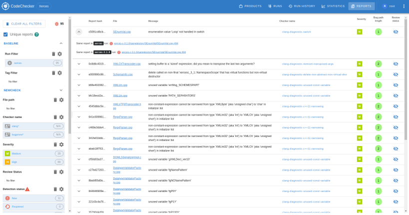Toggle review status eye for SchemaInfo.cpp row
409x215 pixels.
click(396, 74)
